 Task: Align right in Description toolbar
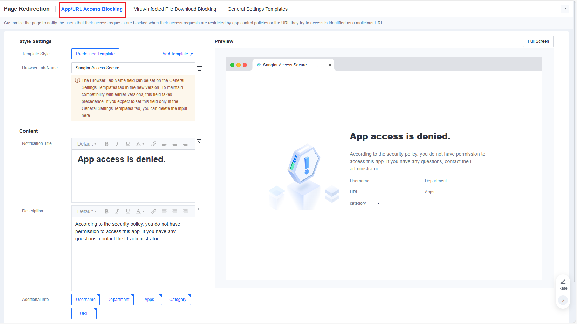tap(185, 211)
